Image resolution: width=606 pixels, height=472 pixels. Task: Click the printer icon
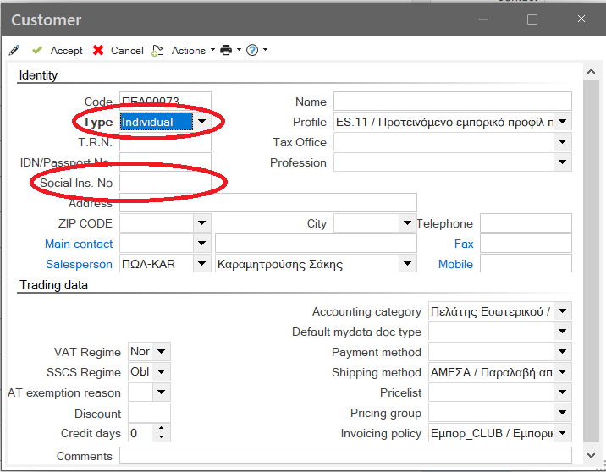226,50
